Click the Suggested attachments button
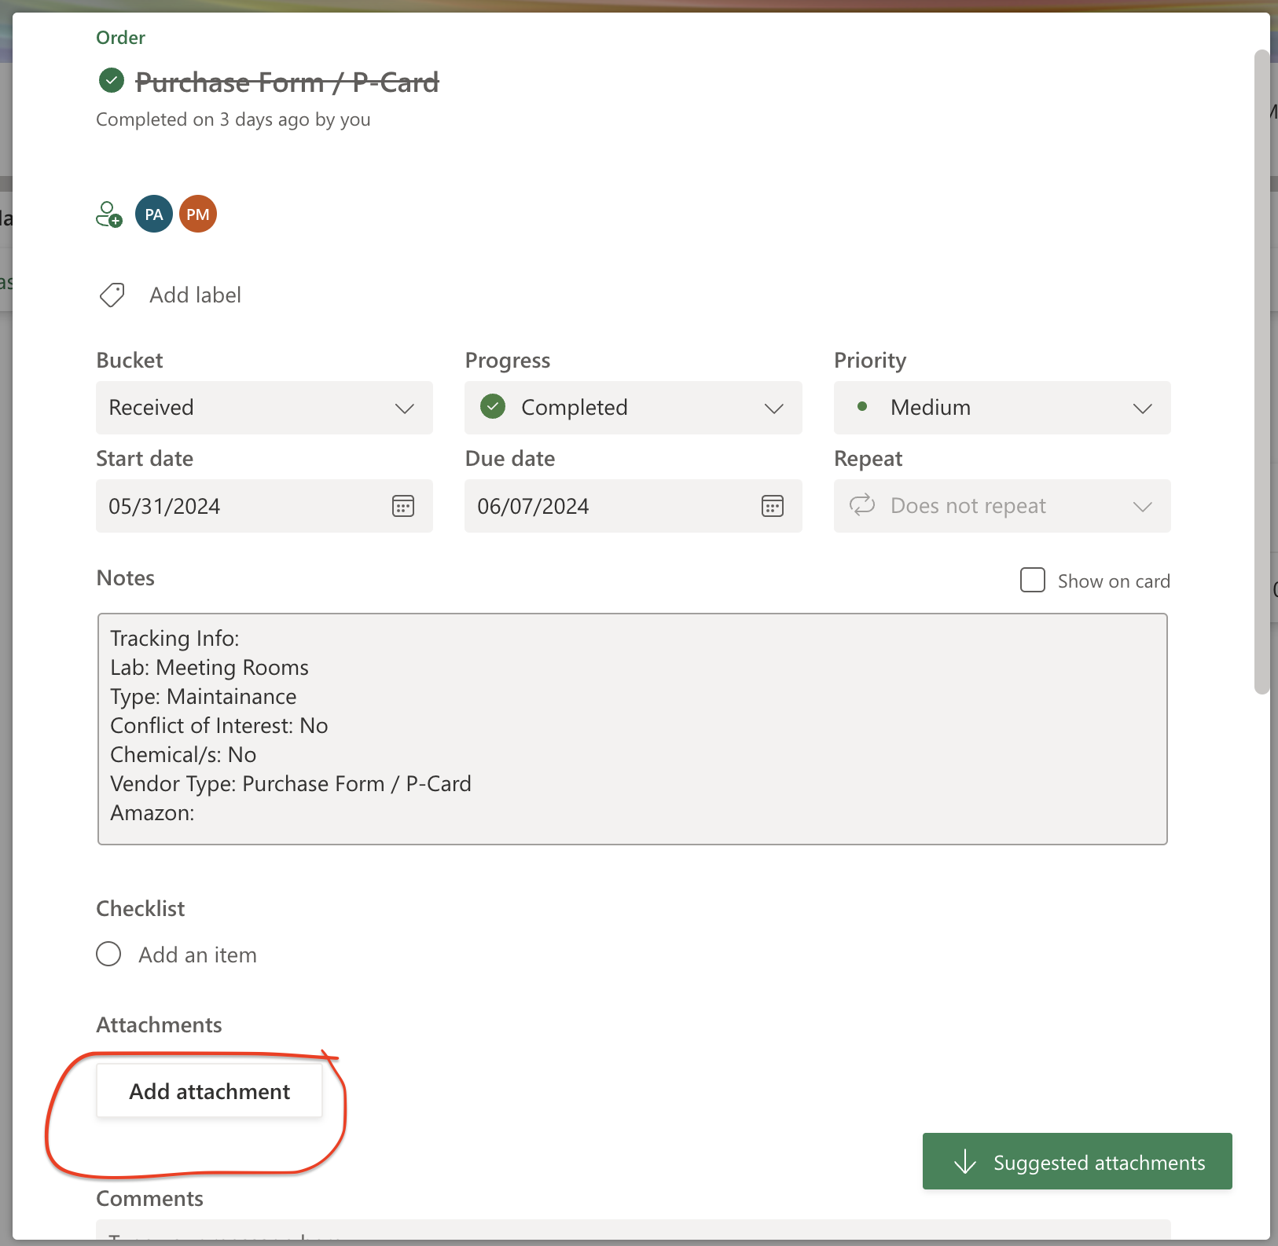1278x1246 pixels. [x=1077, y=1161]
